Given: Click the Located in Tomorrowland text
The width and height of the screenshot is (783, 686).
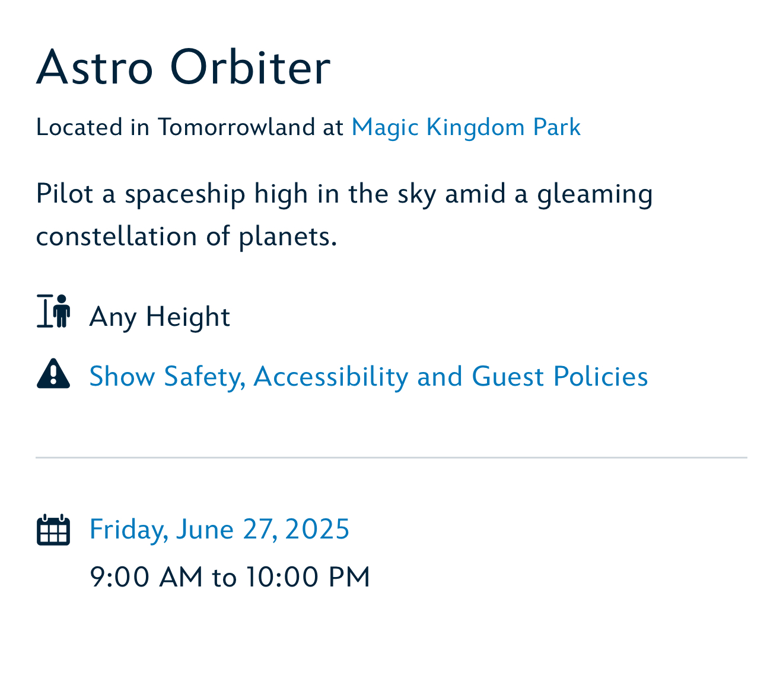Looking at the screenshot, I should click(189, 127).
